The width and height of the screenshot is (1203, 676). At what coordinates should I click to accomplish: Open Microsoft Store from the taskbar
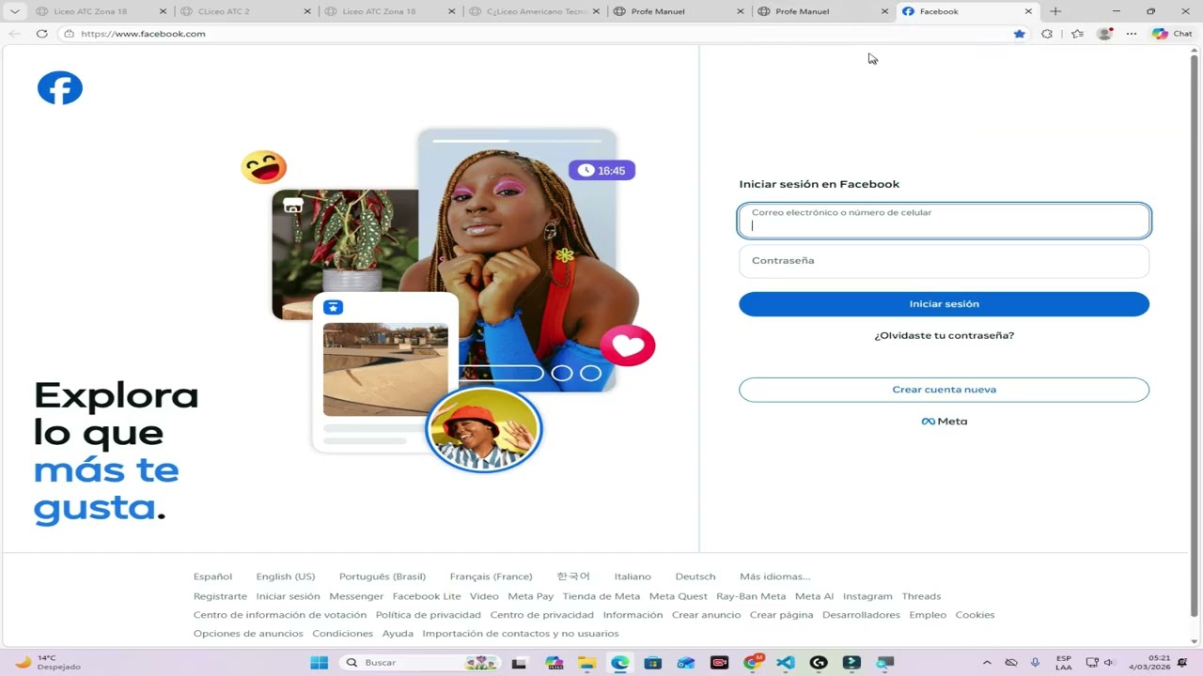(653, 663)
